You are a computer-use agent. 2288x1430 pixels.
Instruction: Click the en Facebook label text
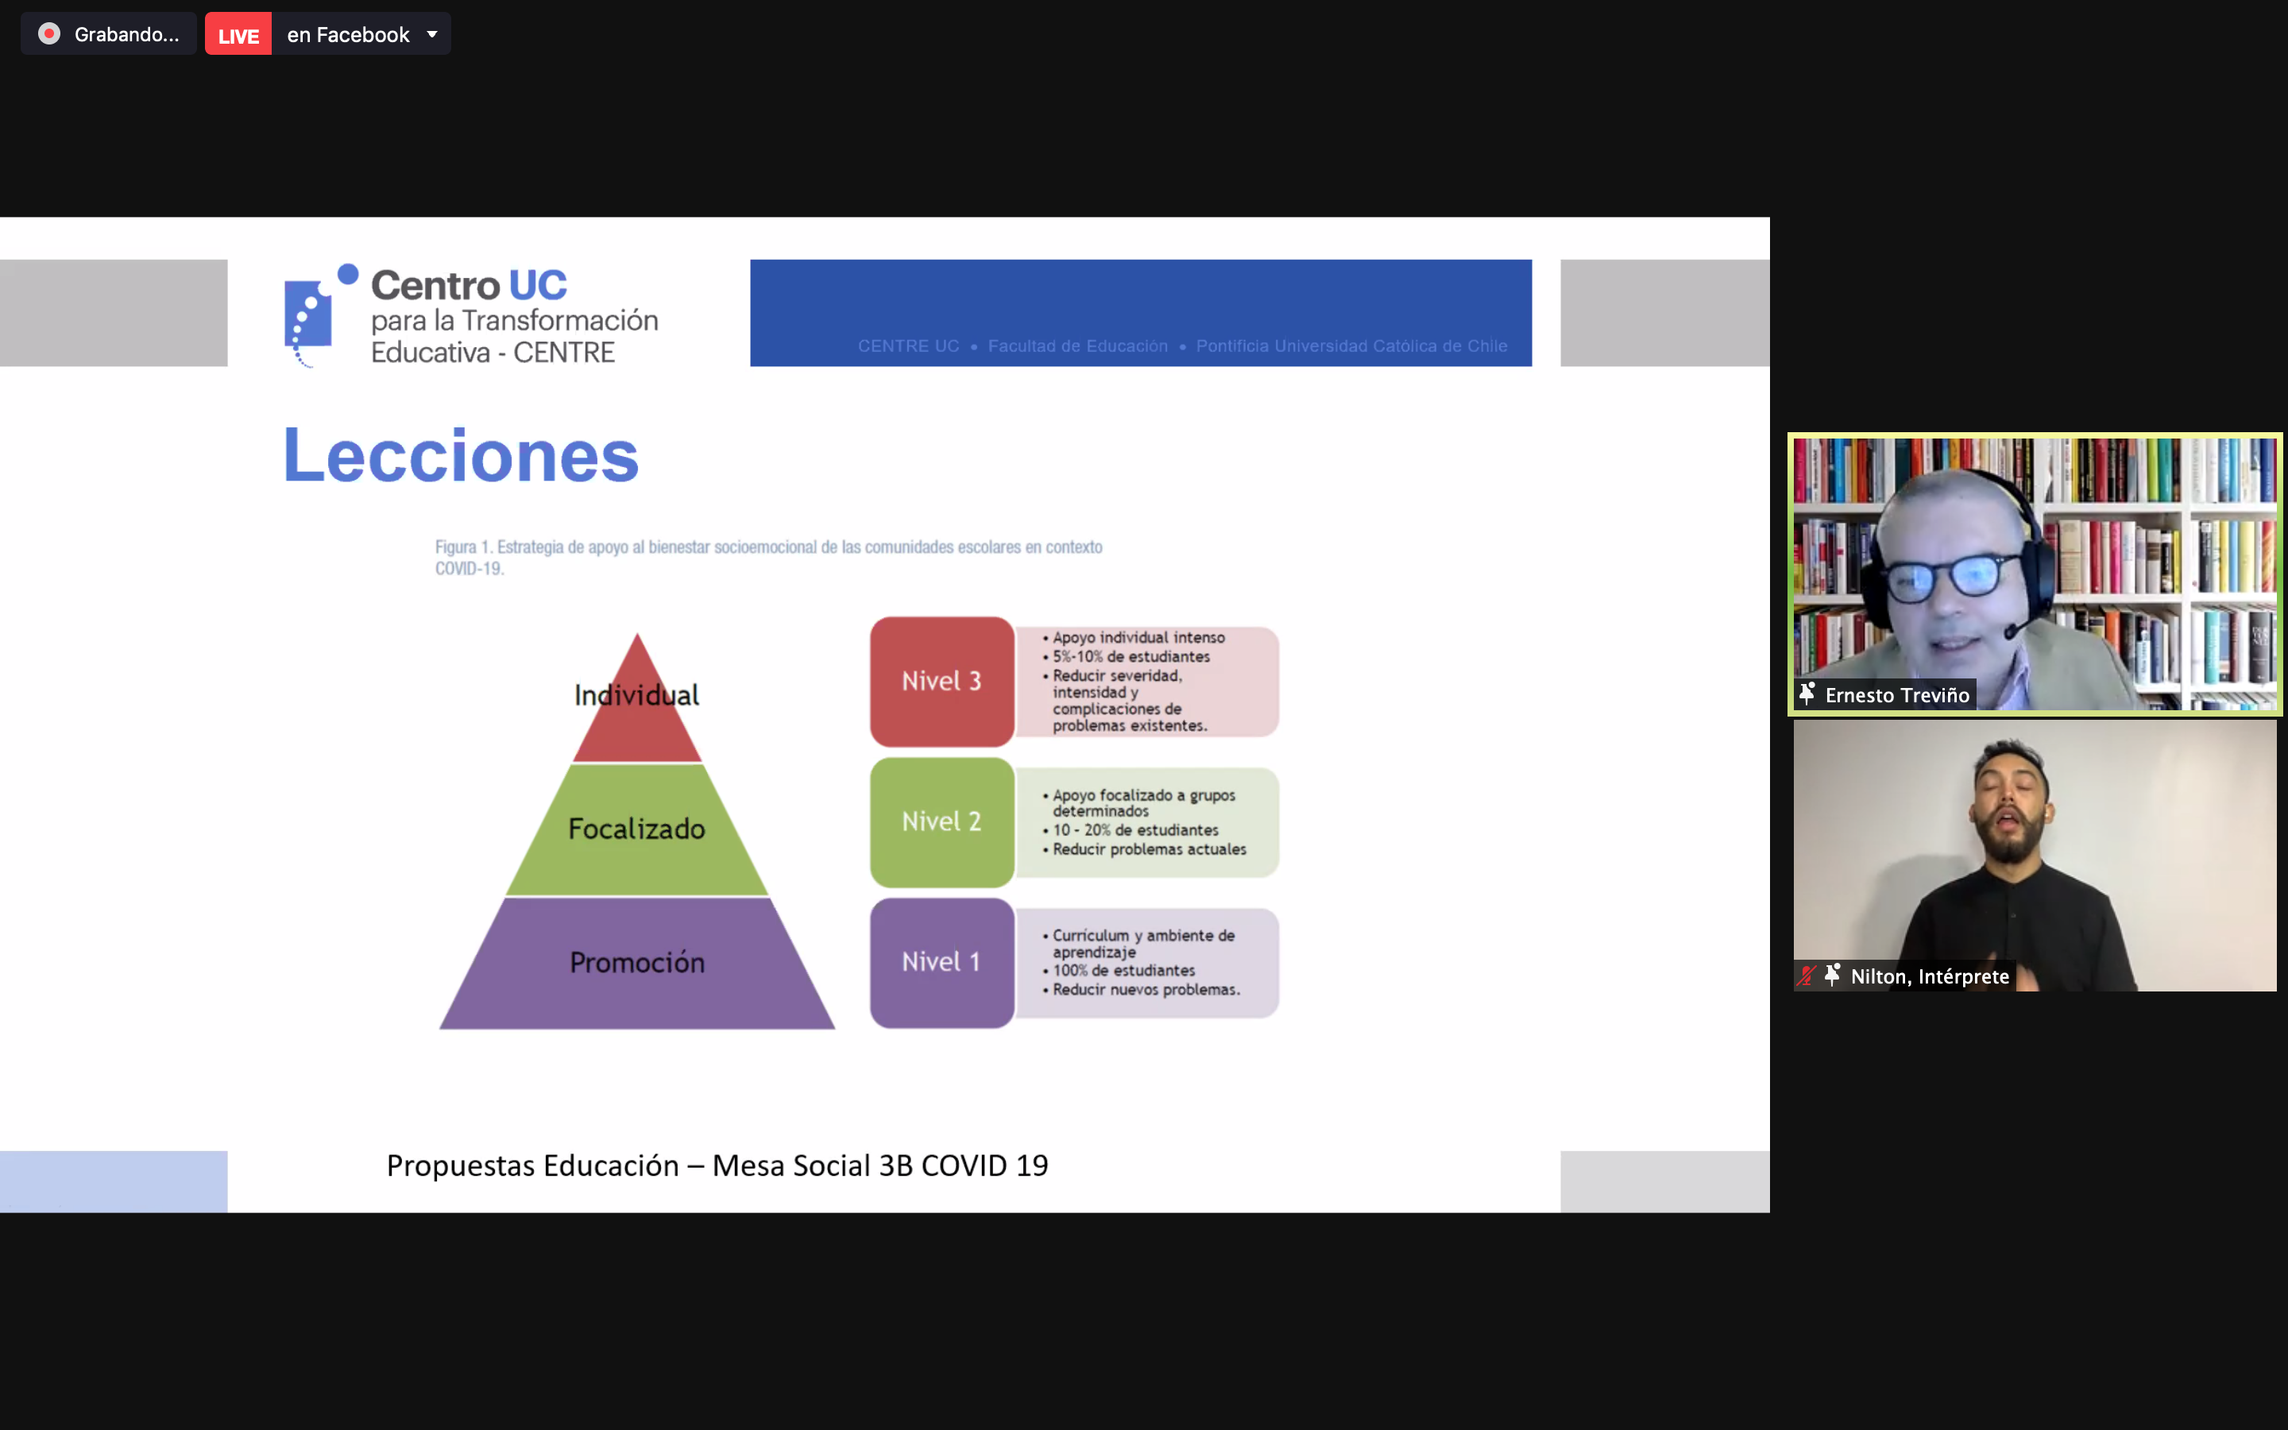(348, 35)
